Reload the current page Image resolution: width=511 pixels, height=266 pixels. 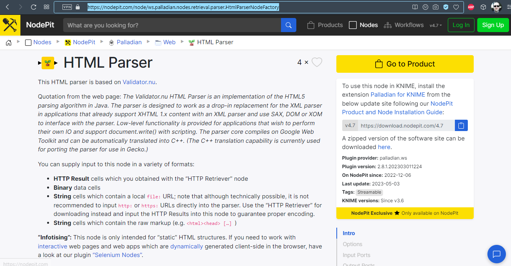[33, 7]
